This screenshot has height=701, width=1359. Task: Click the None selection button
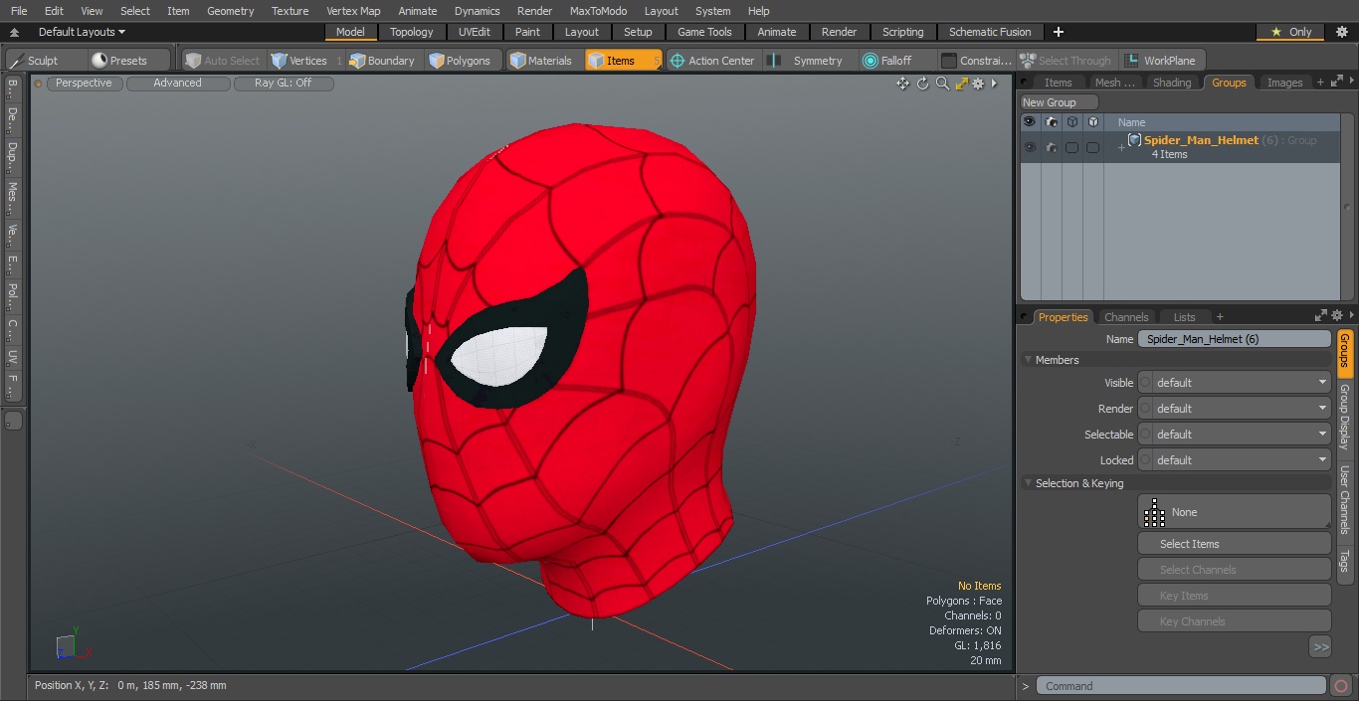pos(1234,512)
